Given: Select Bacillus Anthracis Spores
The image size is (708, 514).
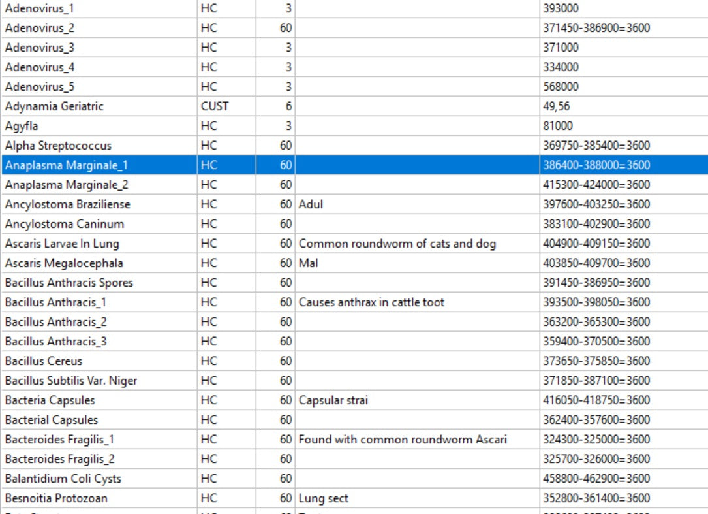Looking at the screenshot, I should [98, 283].
